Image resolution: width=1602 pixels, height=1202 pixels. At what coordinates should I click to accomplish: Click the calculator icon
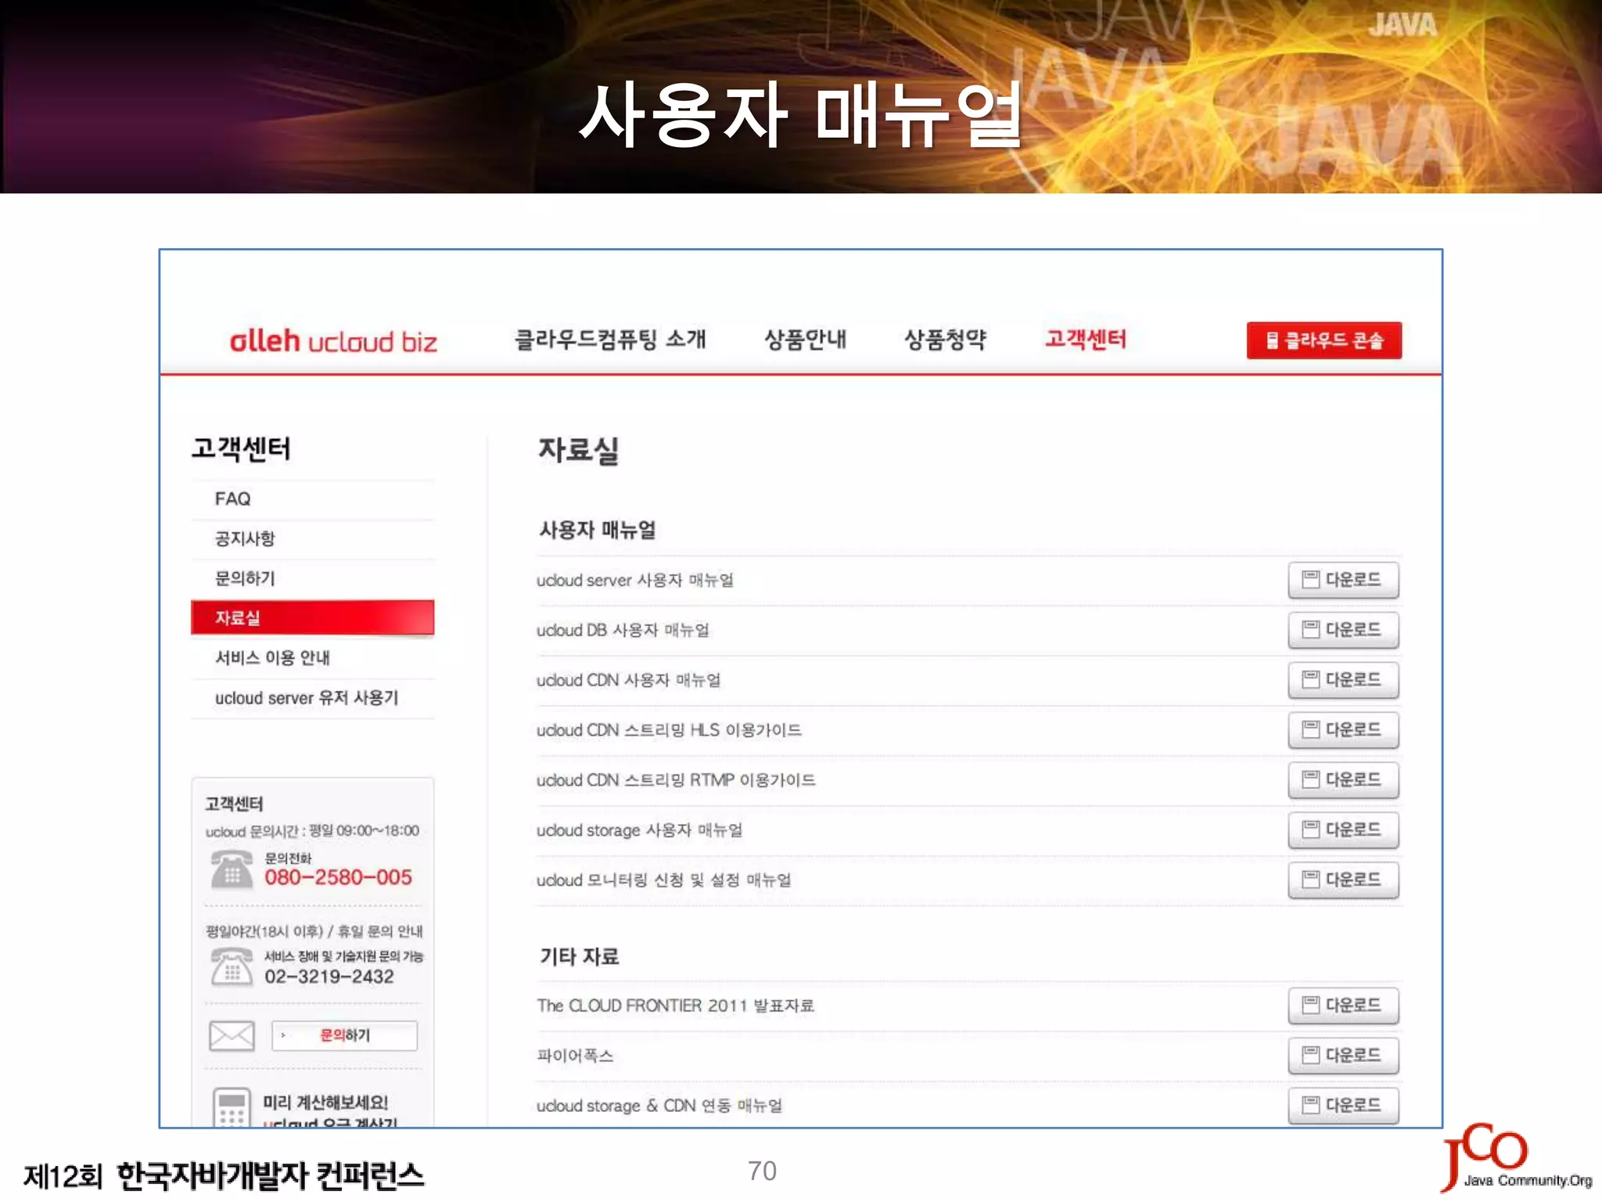click(232, 1107)
